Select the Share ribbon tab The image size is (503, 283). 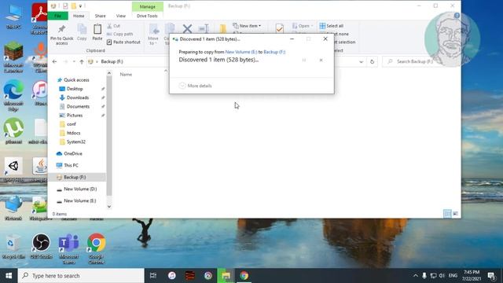click(100, 16)
